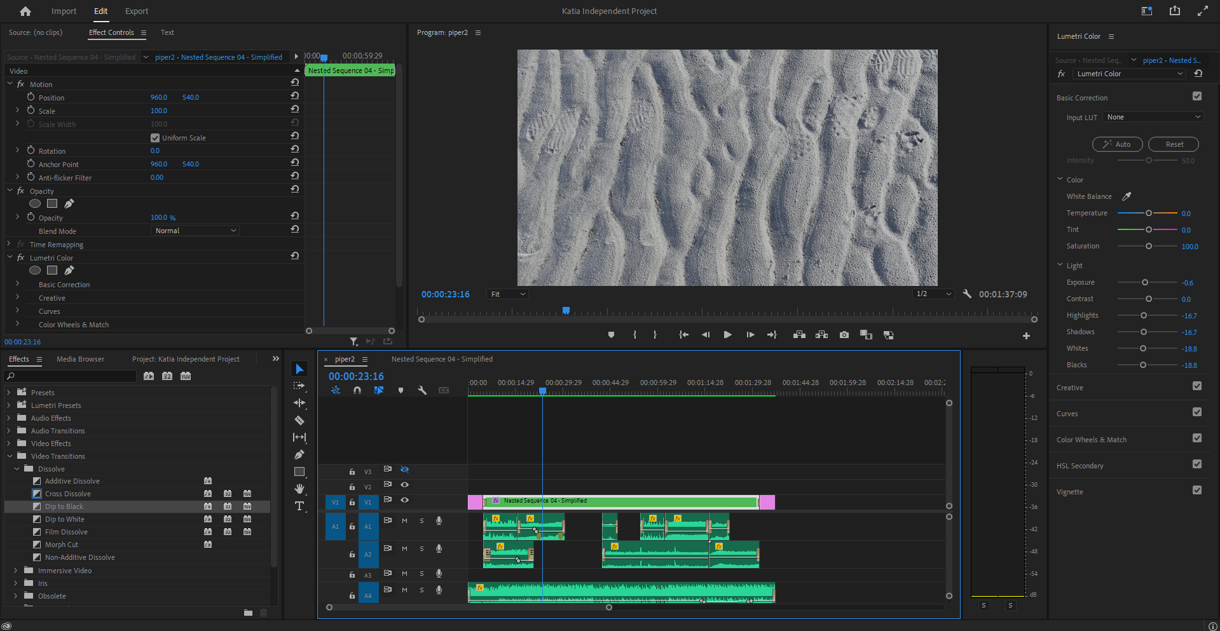Click the Home icon
Screen dimensions: 1220x631
point(25,11)
